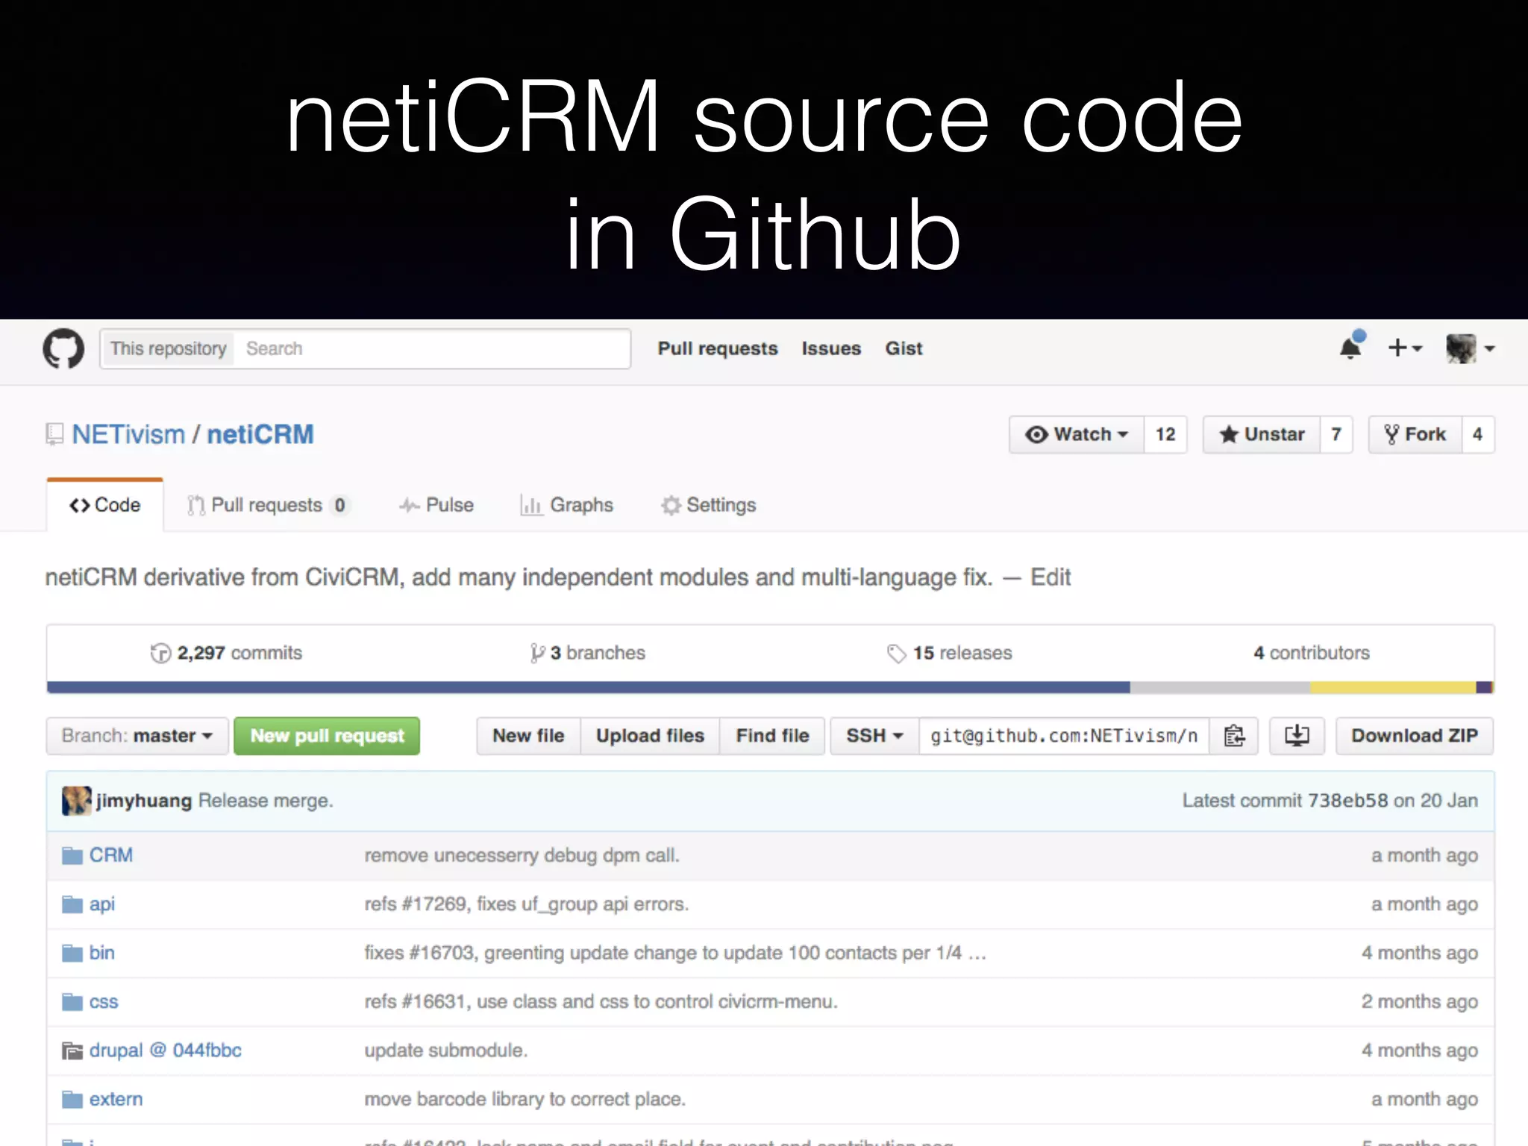Fork the netiCRM repository

(x=1415, y=434)
